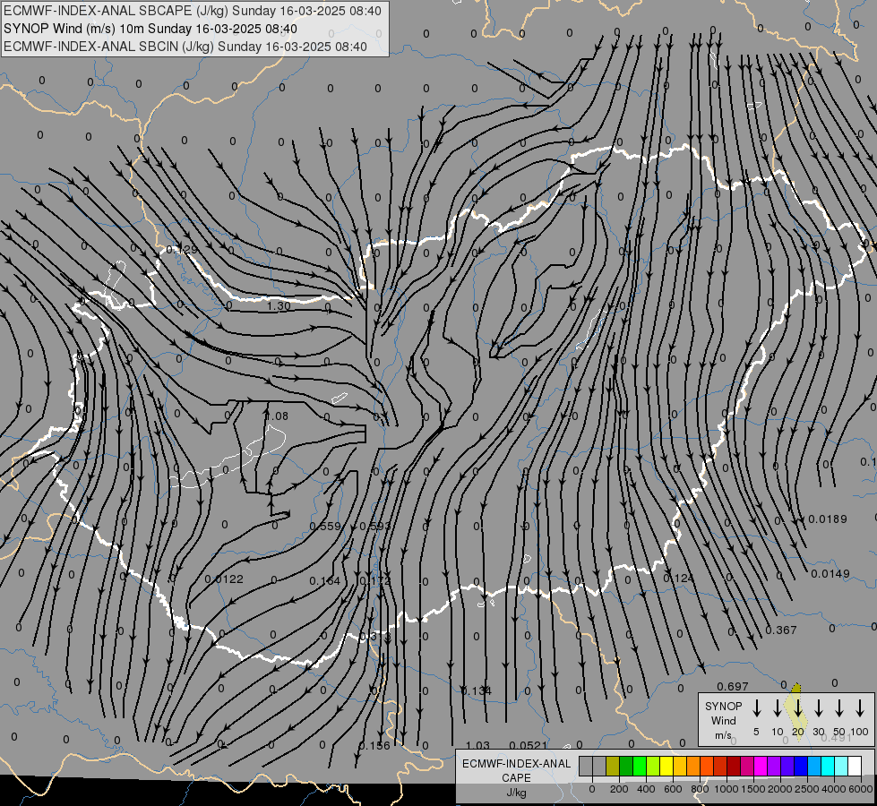Pick the bright magenta CAPE scale swatch
Viewport: 877px width, 806px height.
point(761,766)
